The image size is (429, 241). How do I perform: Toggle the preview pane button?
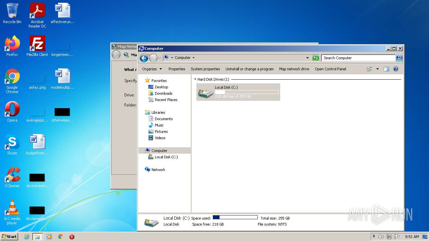pyautogui.click(x=386, y=69)
